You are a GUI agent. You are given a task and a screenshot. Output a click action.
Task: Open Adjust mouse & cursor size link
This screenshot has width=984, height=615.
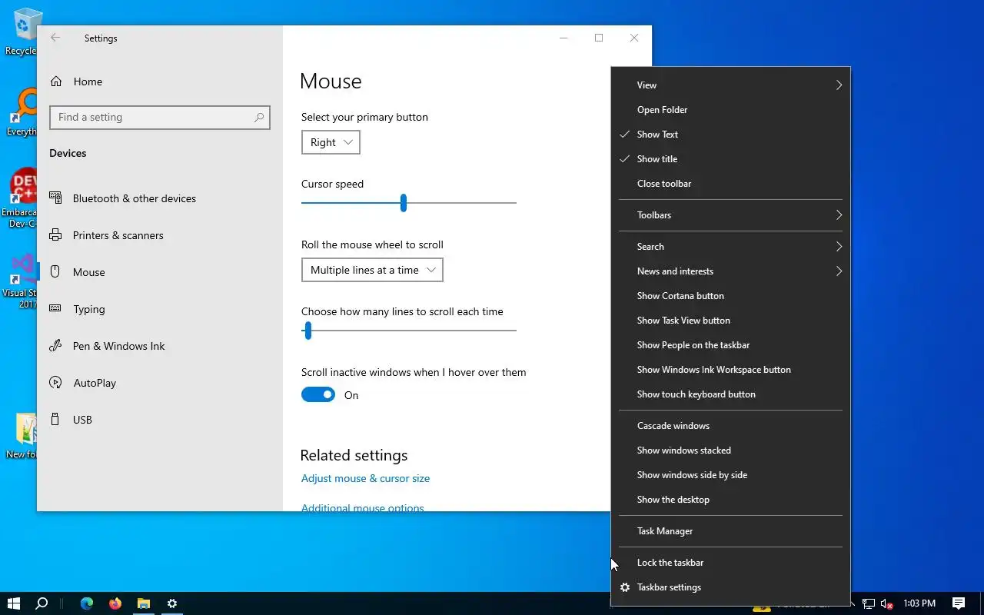[365, 478]
